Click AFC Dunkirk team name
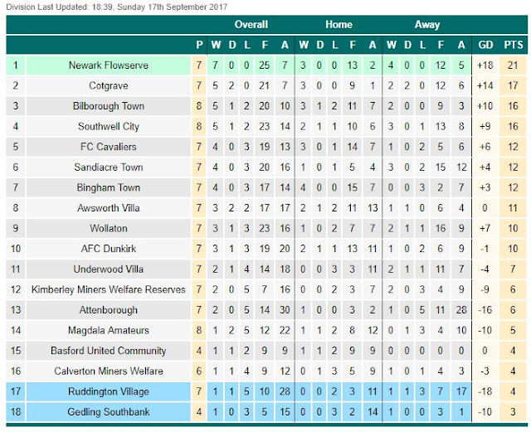 (108, 249)
